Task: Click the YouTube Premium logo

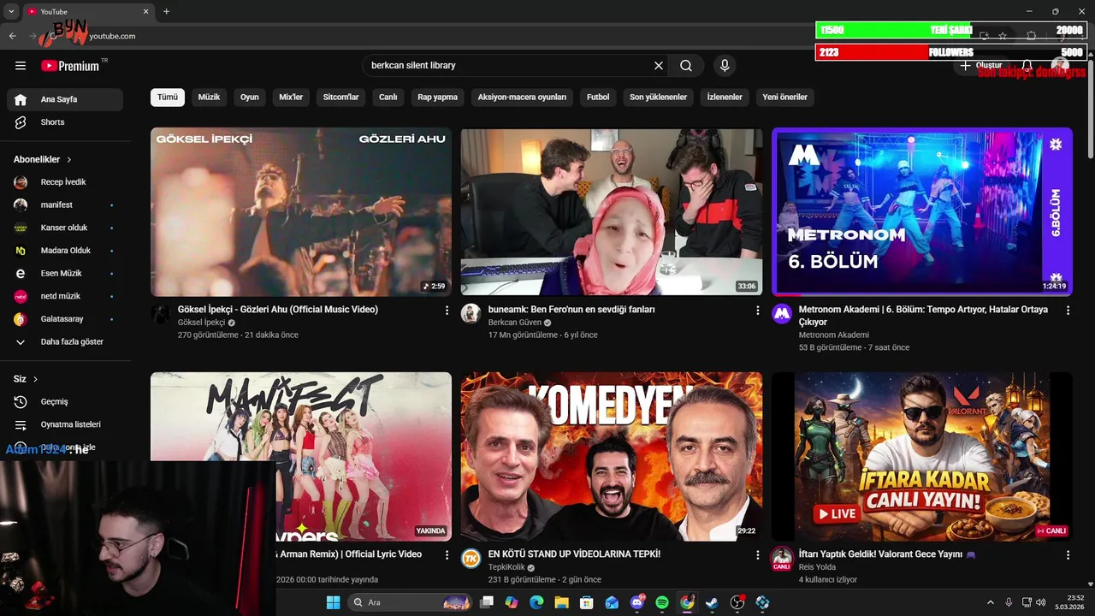Action: [x=70, y=66]
